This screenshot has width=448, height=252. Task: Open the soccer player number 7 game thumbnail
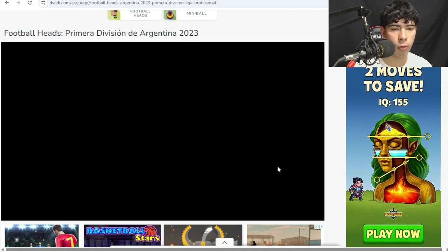[42, 236]
